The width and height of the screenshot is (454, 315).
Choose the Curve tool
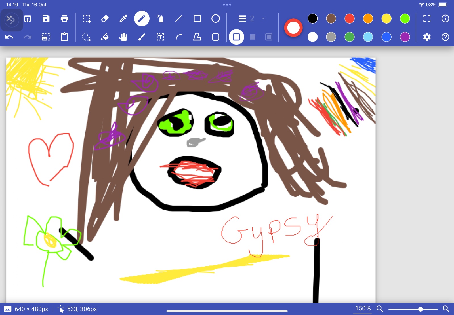click(x=179, y=37)
